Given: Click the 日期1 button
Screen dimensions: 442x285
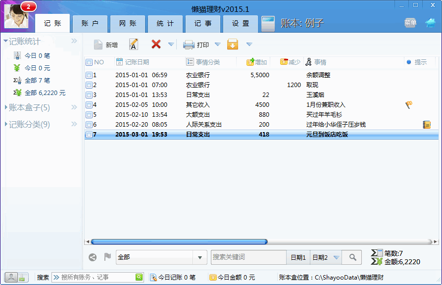Looking at the screenshot, I should pyautogui.click(x=298, y=257).
